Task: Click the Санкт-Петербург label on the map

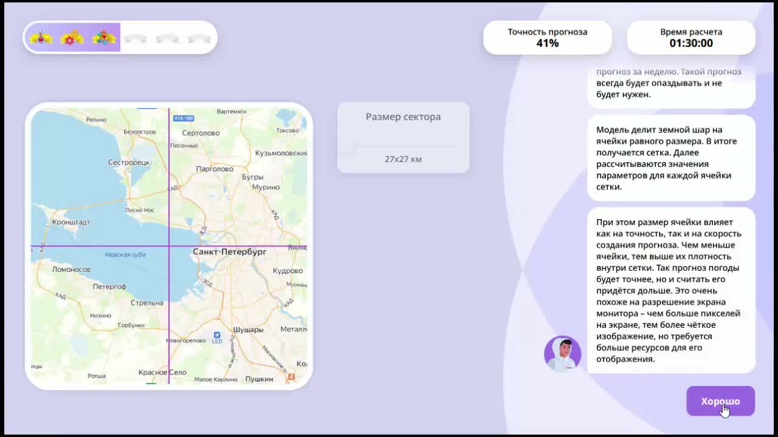Action: click(x=229, y=251)
